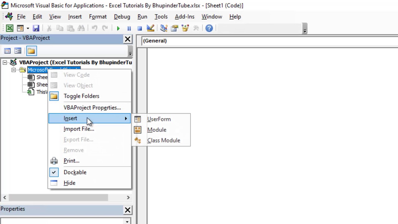This screenshot has height=224, width=398.
Task: Click the Find binoculars toolbar icon
Action: [x=81, y=28]
